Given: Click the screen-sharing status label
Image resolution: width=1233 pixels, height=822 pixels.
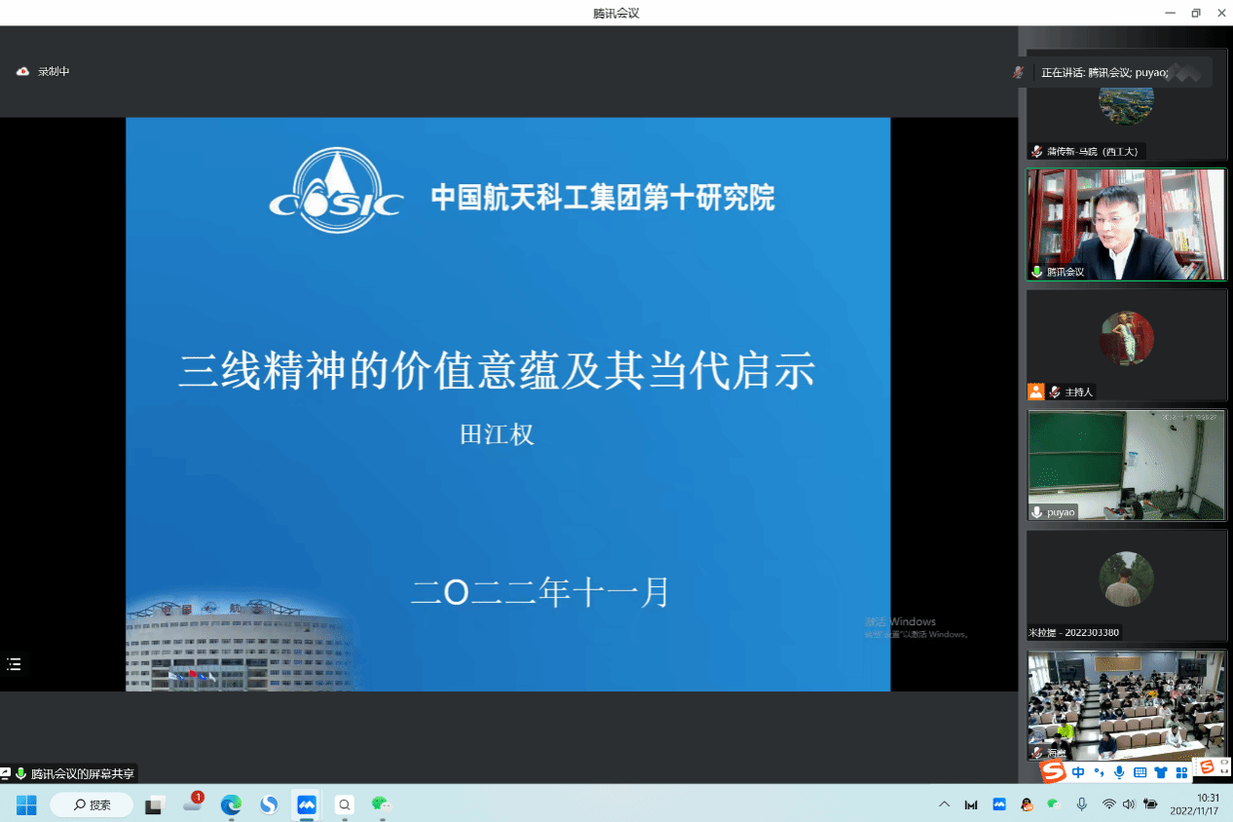Looking at the screenshot, I should pos(82,774).
